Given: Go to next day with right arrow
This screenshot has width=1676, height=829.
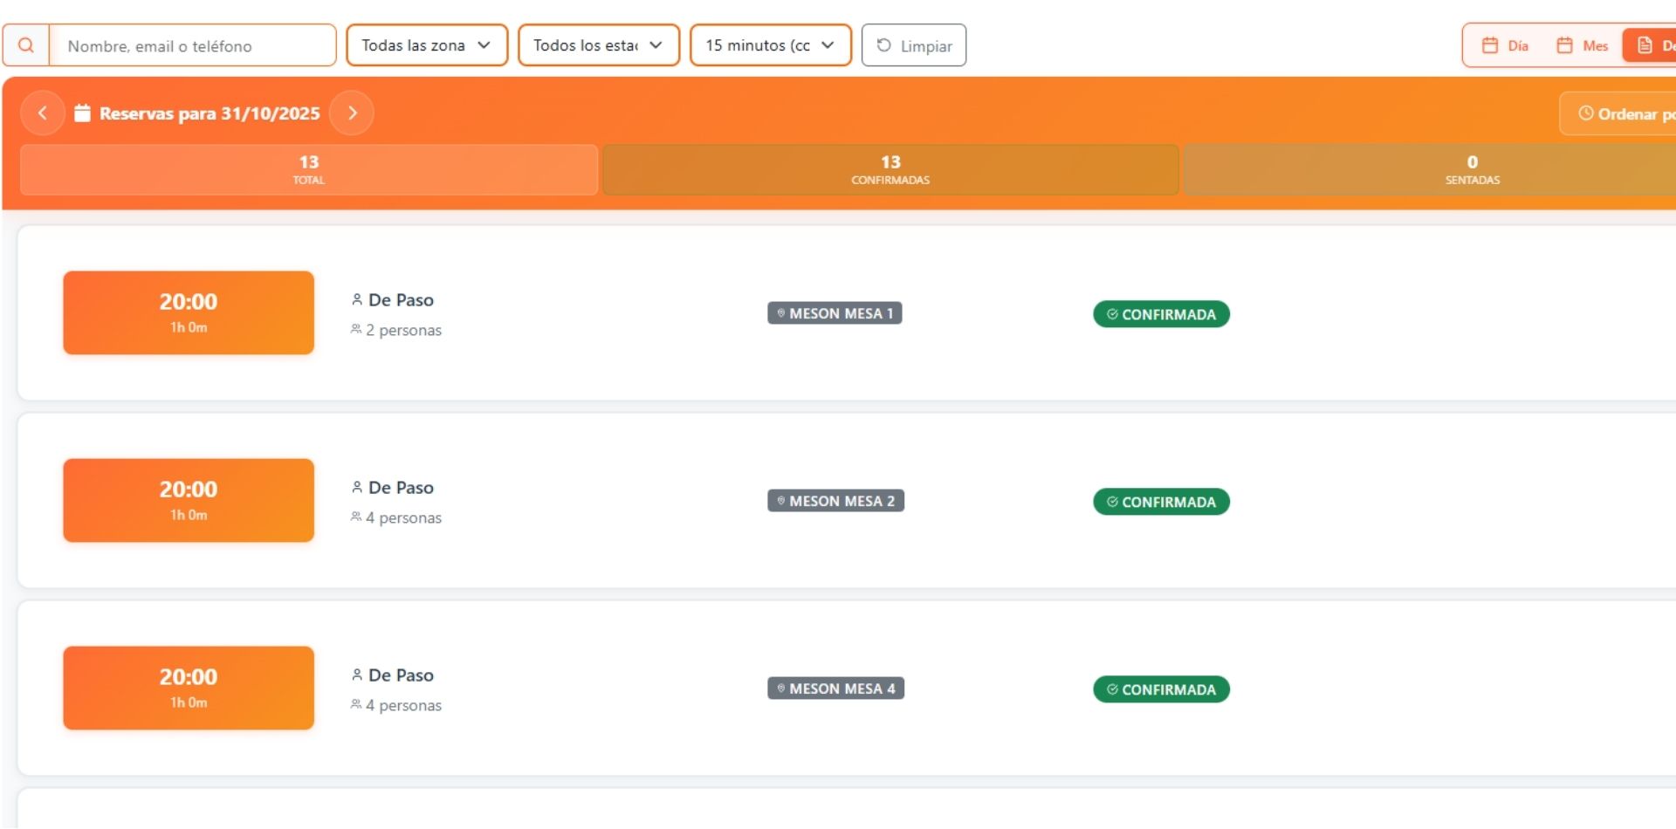Looking at the screenshot, I should 352,113.
